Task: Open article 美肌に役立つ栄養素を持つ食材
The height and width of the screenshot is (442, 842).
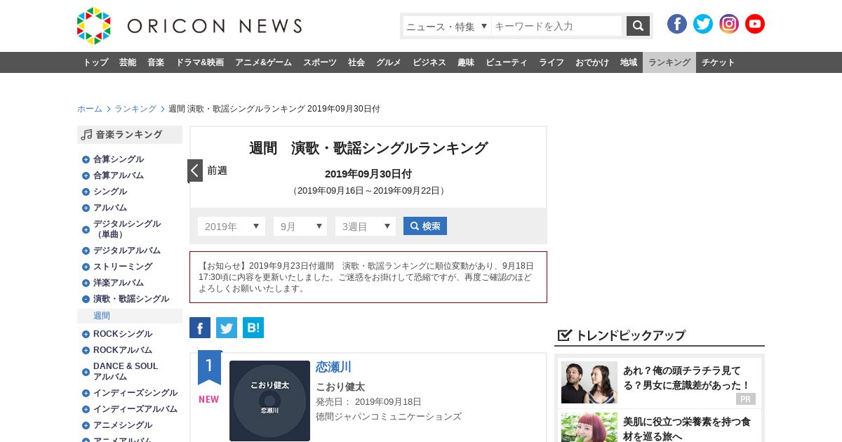Action: coord(687,429)
